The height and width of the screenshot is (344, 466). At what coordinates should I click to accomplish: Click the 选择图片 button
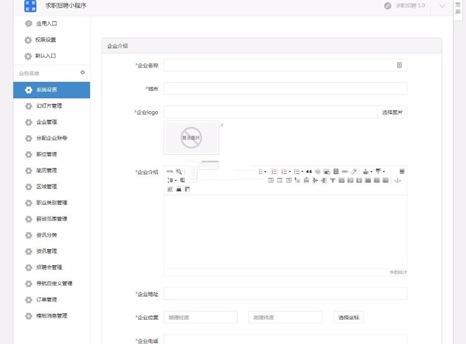(x=392, y=112)
